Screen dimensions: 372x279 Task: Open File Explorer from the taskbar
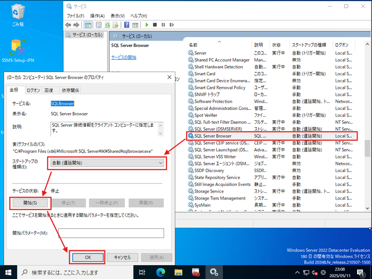point(179,272)
